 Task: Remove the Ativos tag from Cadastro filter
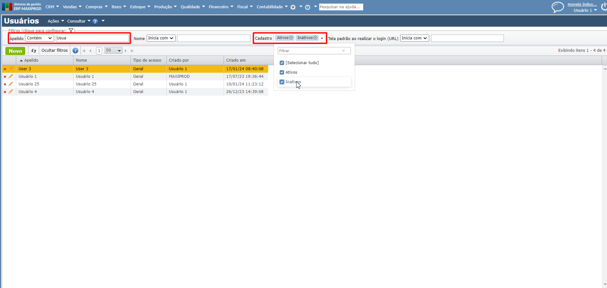tap(291, 38)
